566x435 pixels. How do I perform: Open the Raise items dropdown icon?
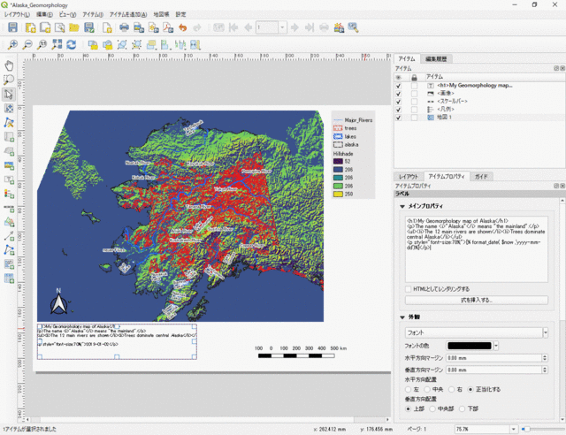point(151,44)
